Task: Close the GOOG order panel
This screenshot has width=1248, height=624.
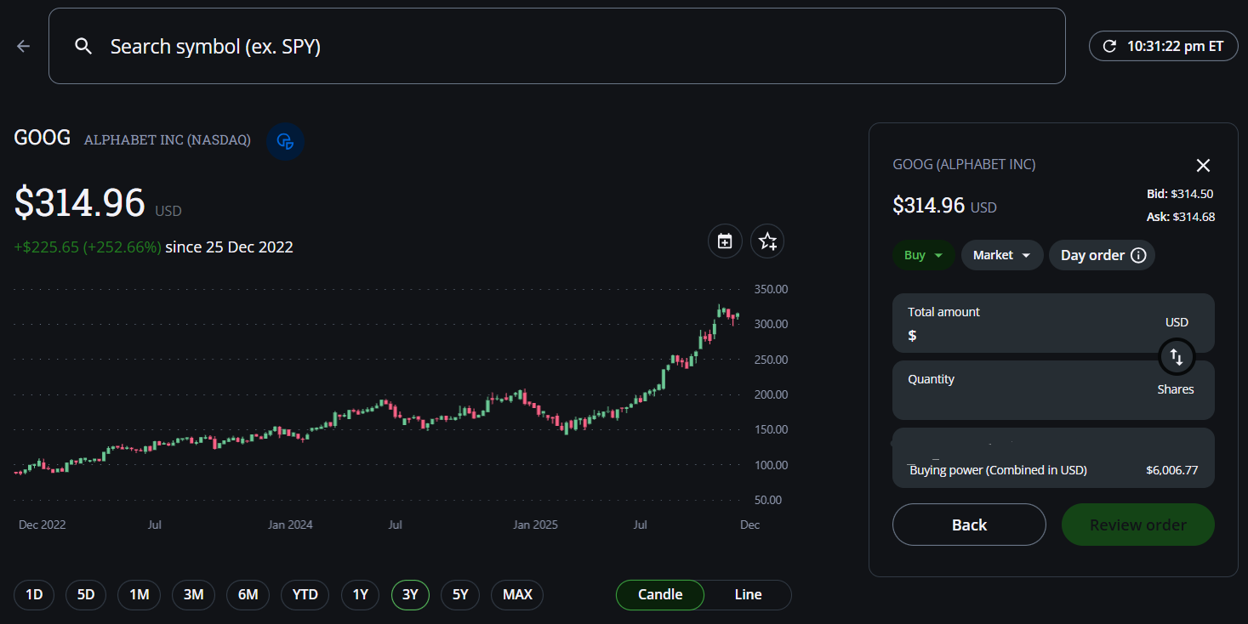Action: [1203, 165]
